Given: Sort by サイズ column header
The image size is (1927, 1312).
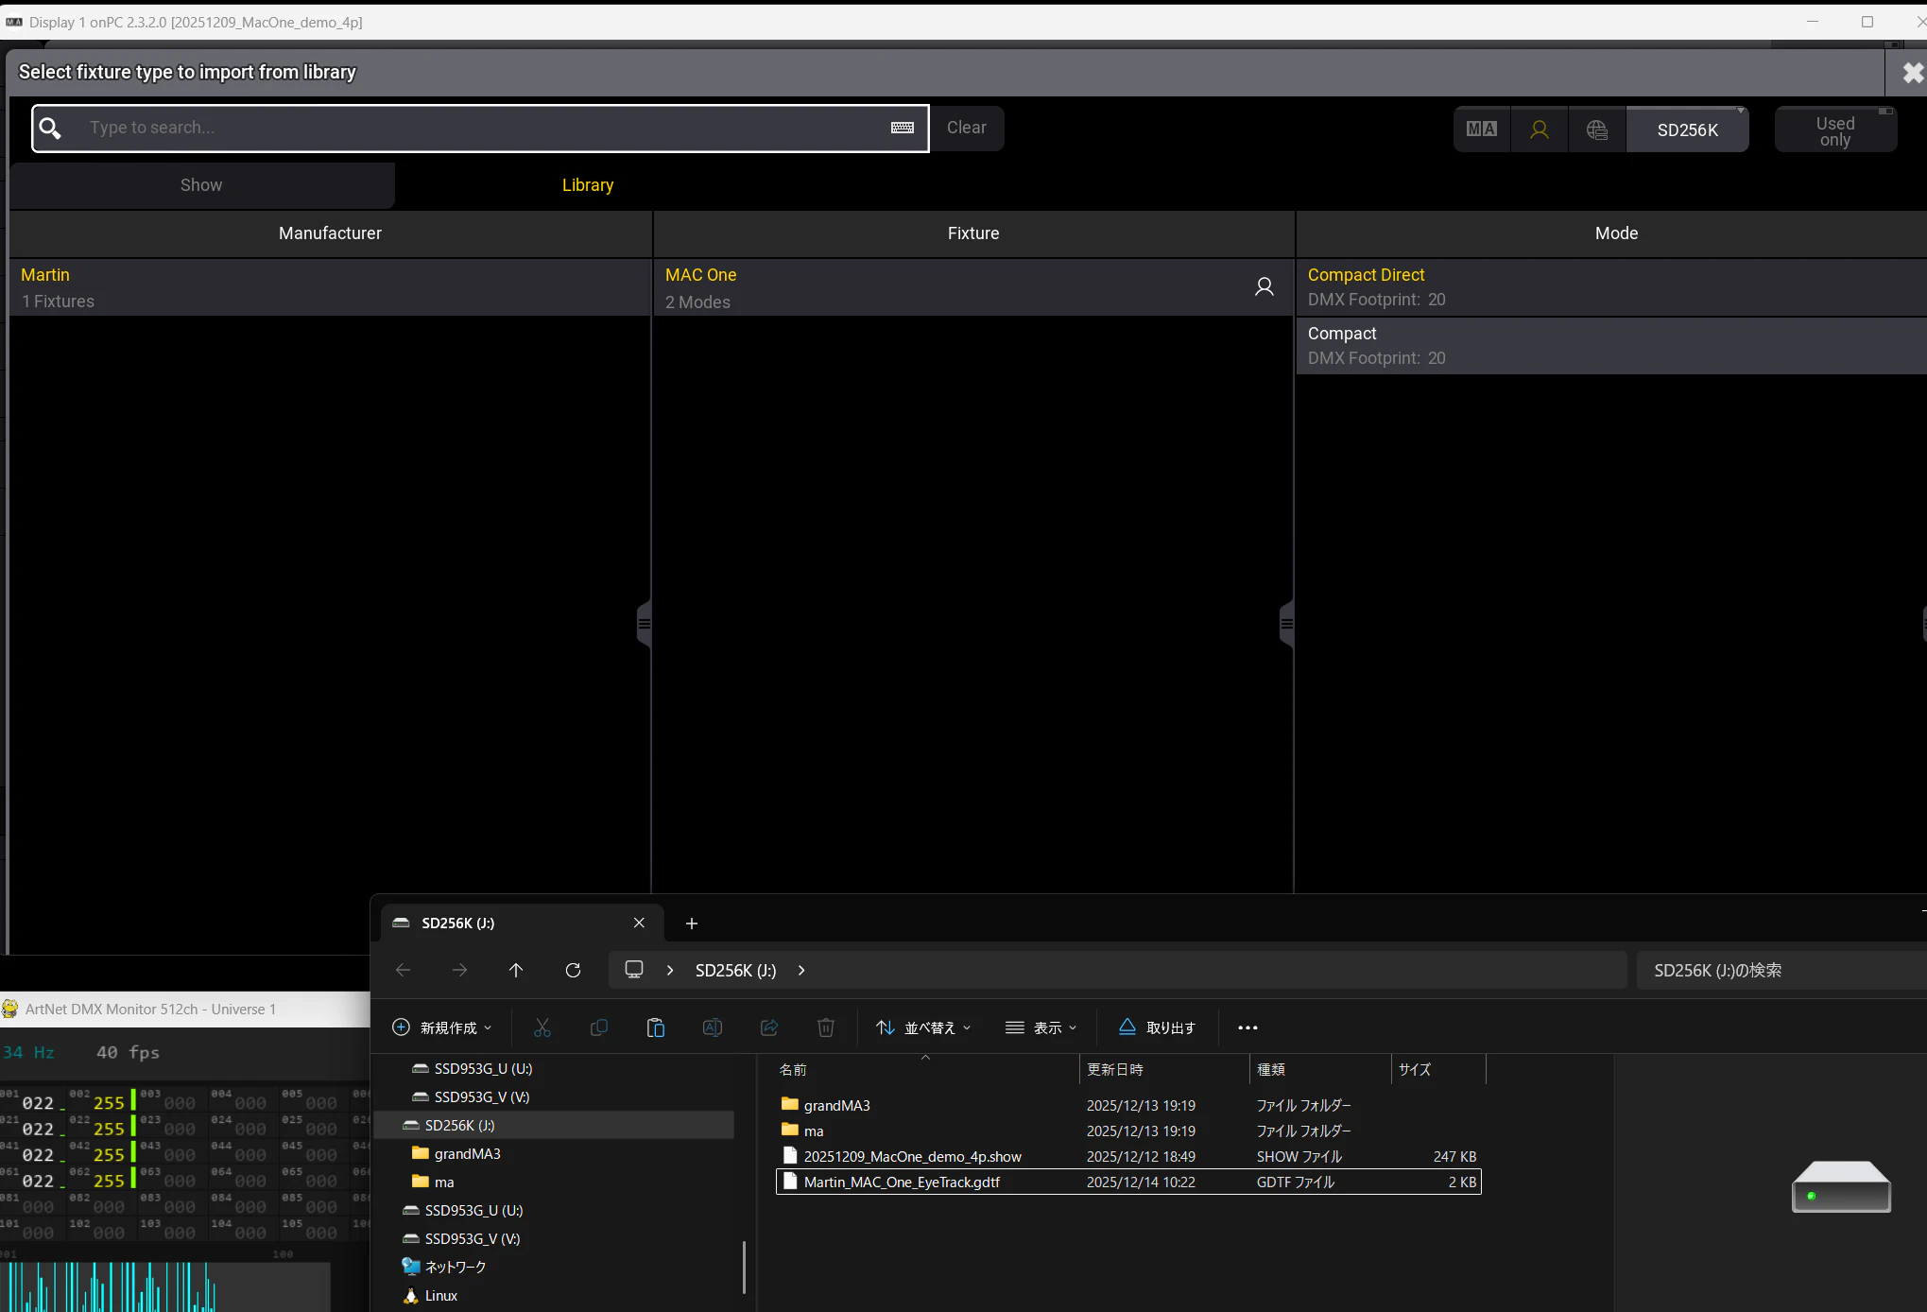Looking at the screenshot, I should [x=1438, y=1069].
